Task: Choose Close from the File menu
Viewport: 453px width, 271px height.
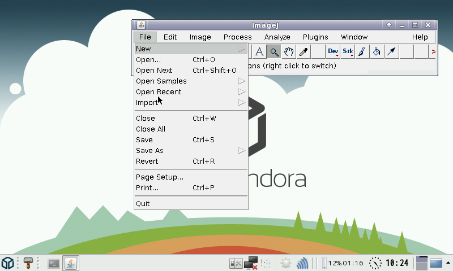Action: pos(191,119)
